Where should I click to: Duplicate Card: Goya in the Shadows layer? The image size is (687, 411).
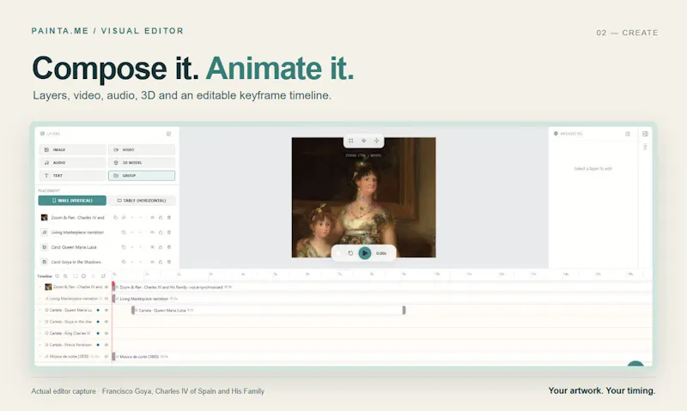(124, 262)
